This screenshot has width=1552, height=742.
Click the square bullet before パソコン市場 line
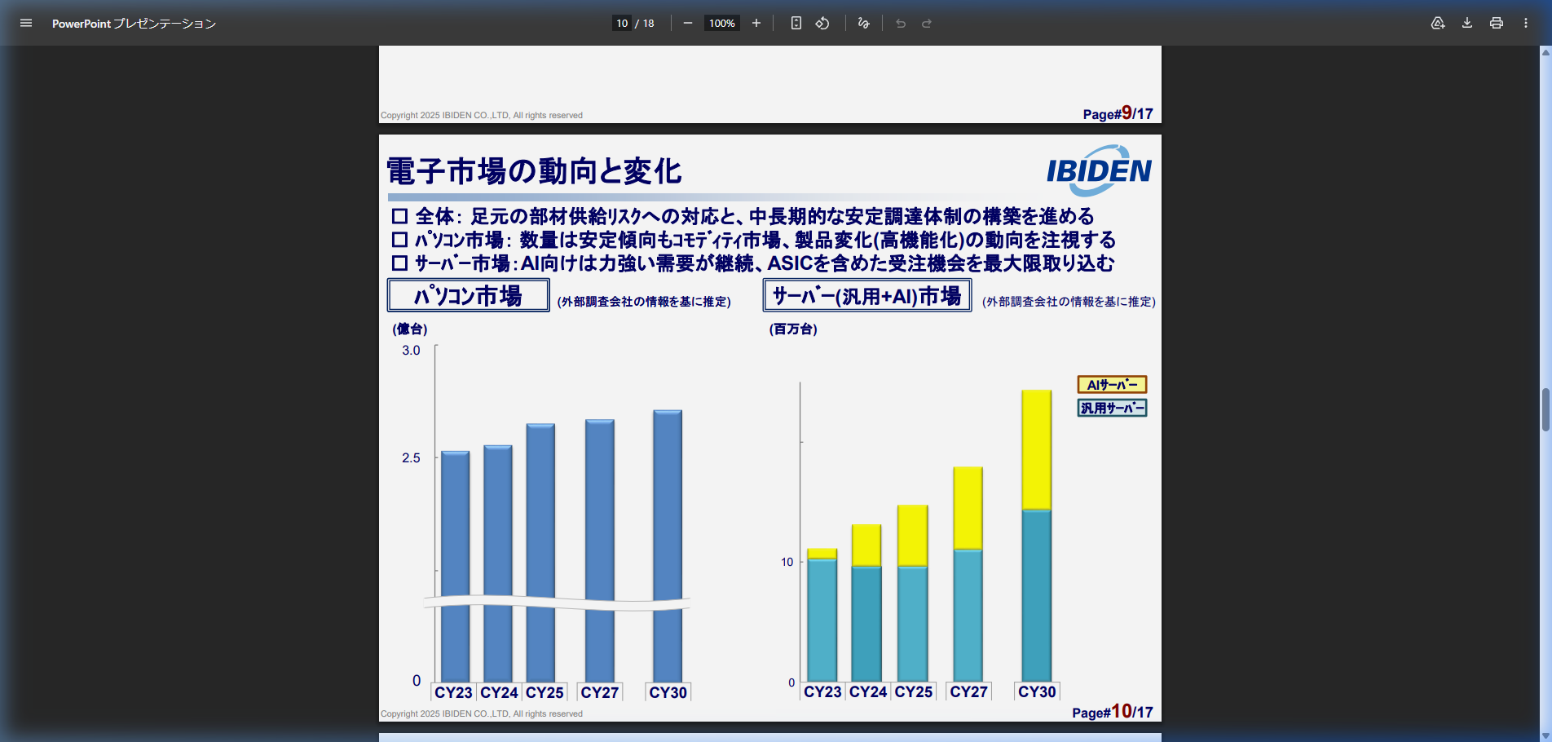pos(399,240)
